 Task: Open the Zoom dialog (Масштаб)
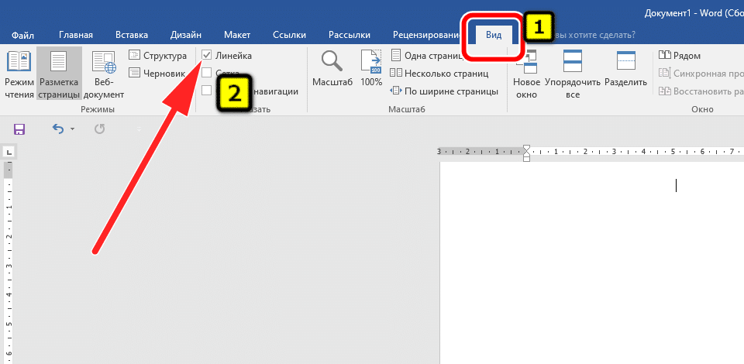pyautogui.click(x=332, y=69)
